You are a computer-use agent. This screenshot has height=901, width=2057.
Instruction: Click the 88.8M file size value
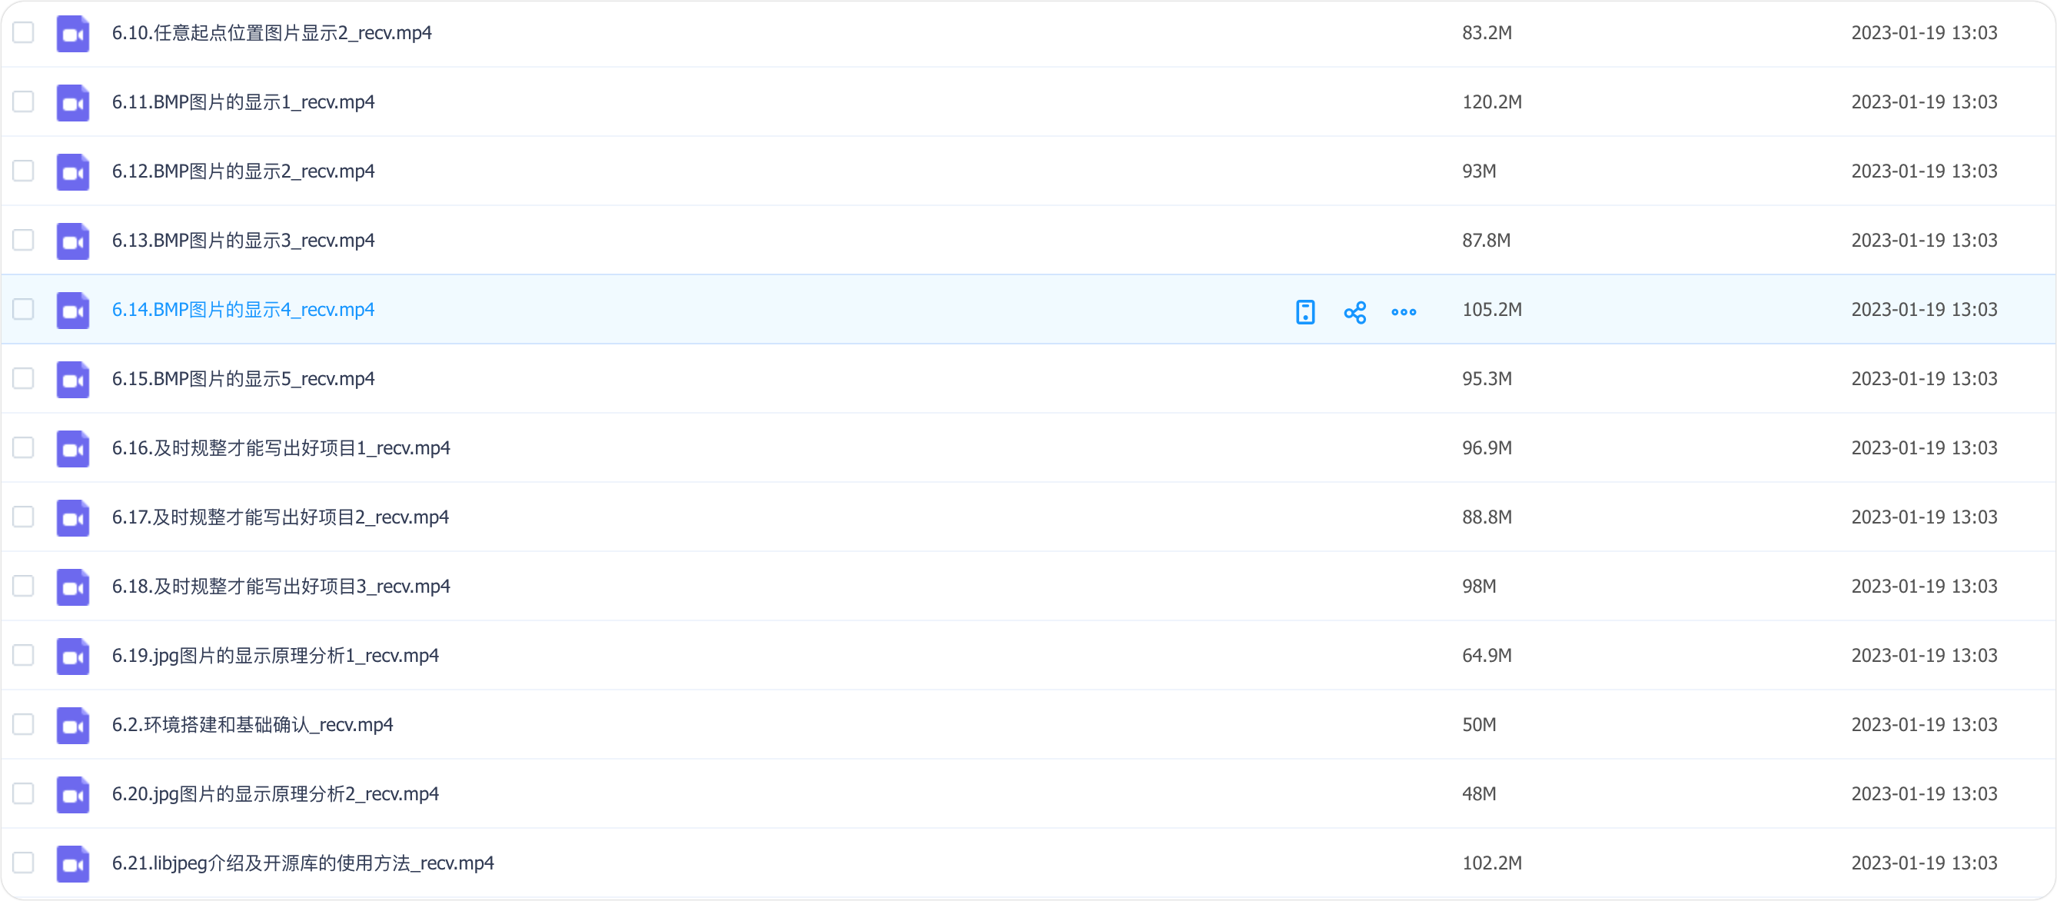(1487, 517)
